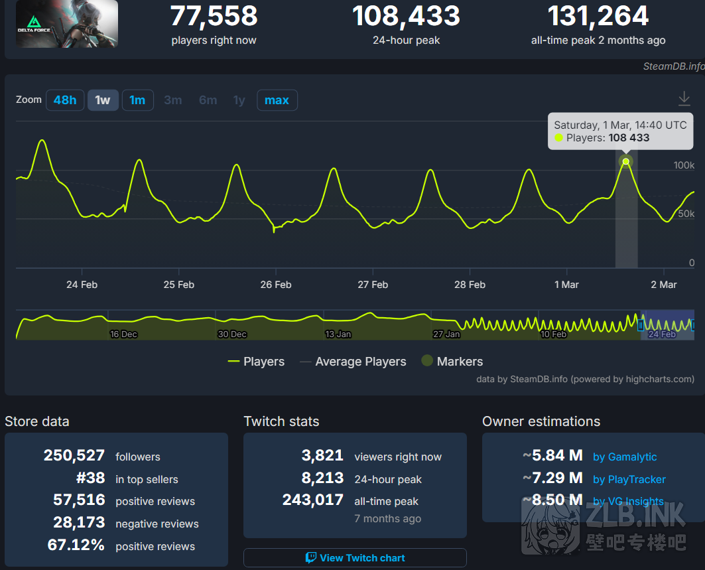Open the Gamalytic owner estimate link

click(625, 457)
